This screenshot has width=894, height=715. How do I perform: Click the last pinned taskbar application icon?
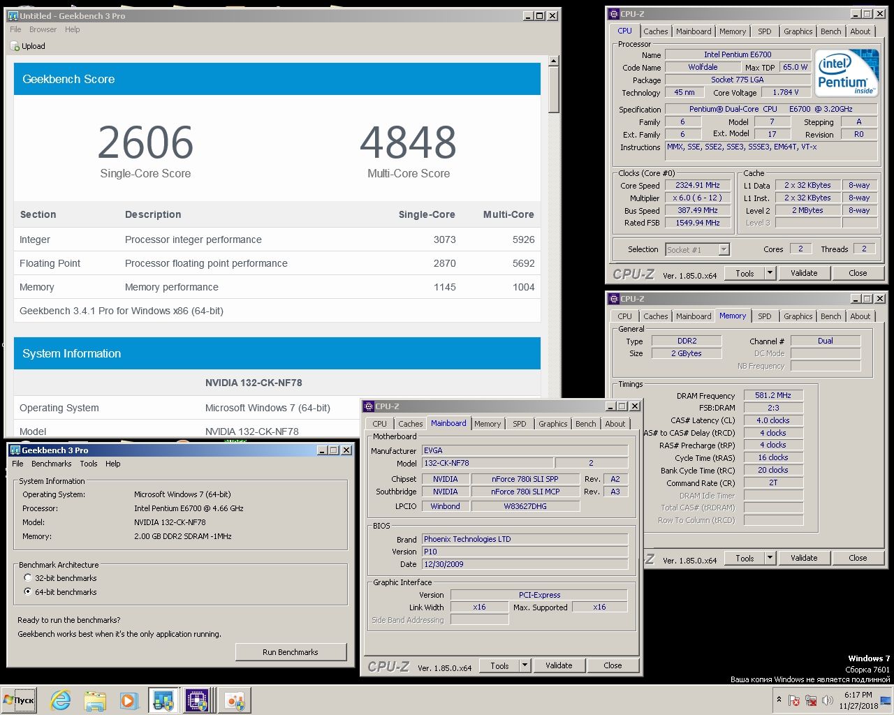tap(235, 700)
